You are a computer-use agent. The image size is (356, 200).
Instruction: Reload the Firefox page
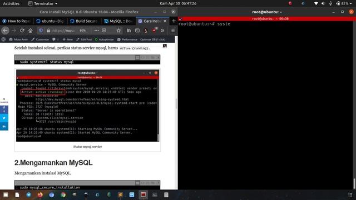(x=22, y=31)
